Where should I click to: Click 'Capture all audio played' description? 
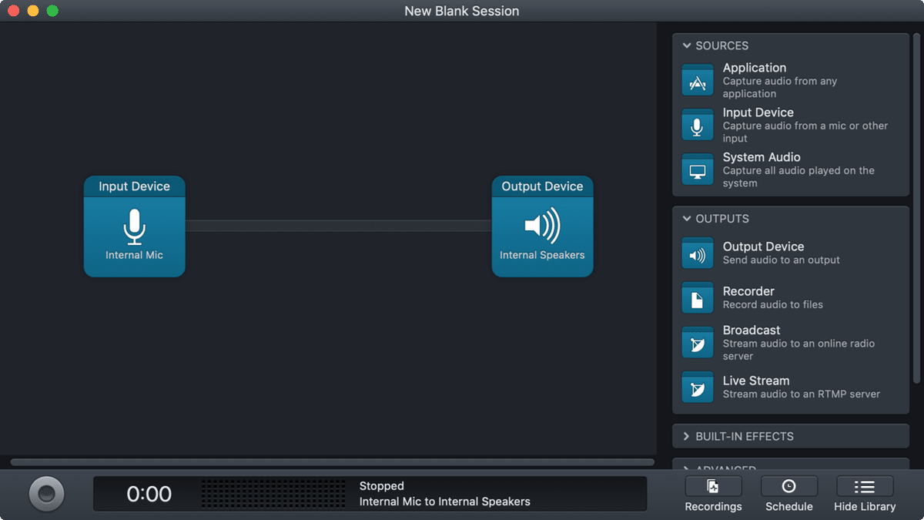798,176
